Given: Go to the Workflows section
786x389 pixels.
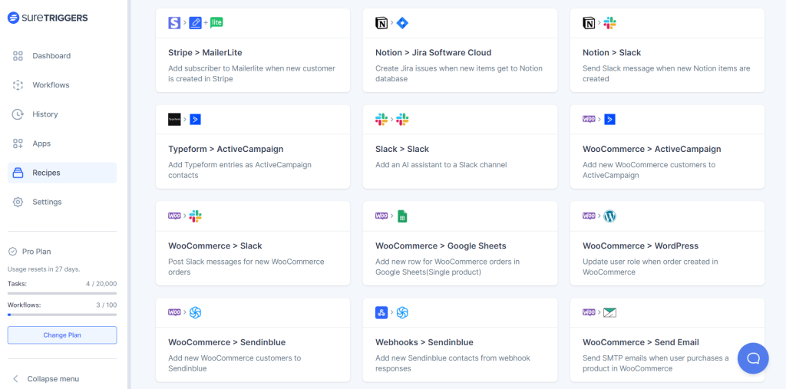Looking at the screenshot, I should tap(51, 85).
